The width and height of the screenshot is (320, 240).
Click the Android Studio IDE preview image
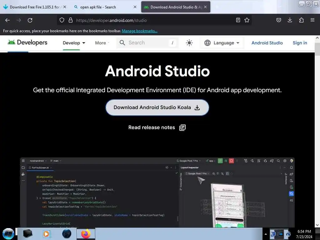157,192
